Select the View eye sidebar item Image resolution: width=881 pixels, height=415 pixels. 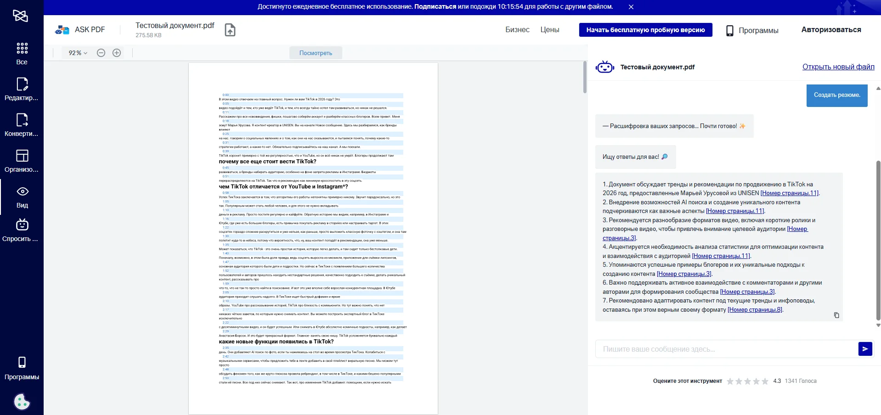pos(22,197)
